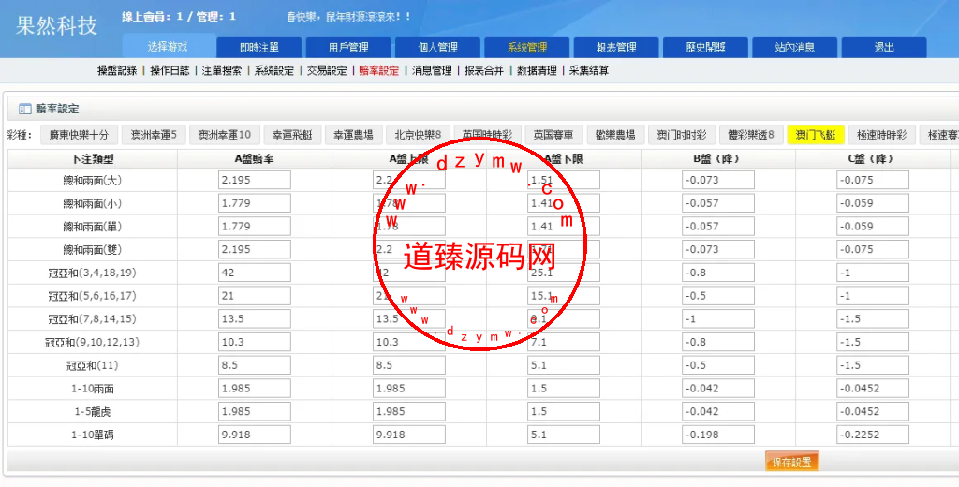The width and height of the screenshot is (959, 487).
Task: Select lottery type 澳洲幸運5
Action: click(154, 135)
